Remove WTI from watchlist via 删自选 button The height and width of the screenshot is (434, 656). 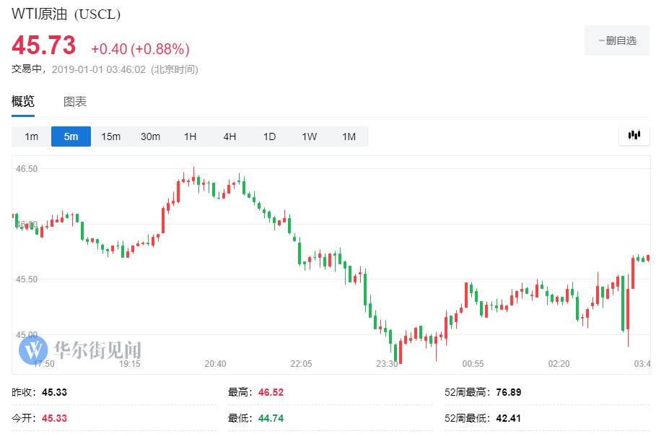click(x=617, y=40)
